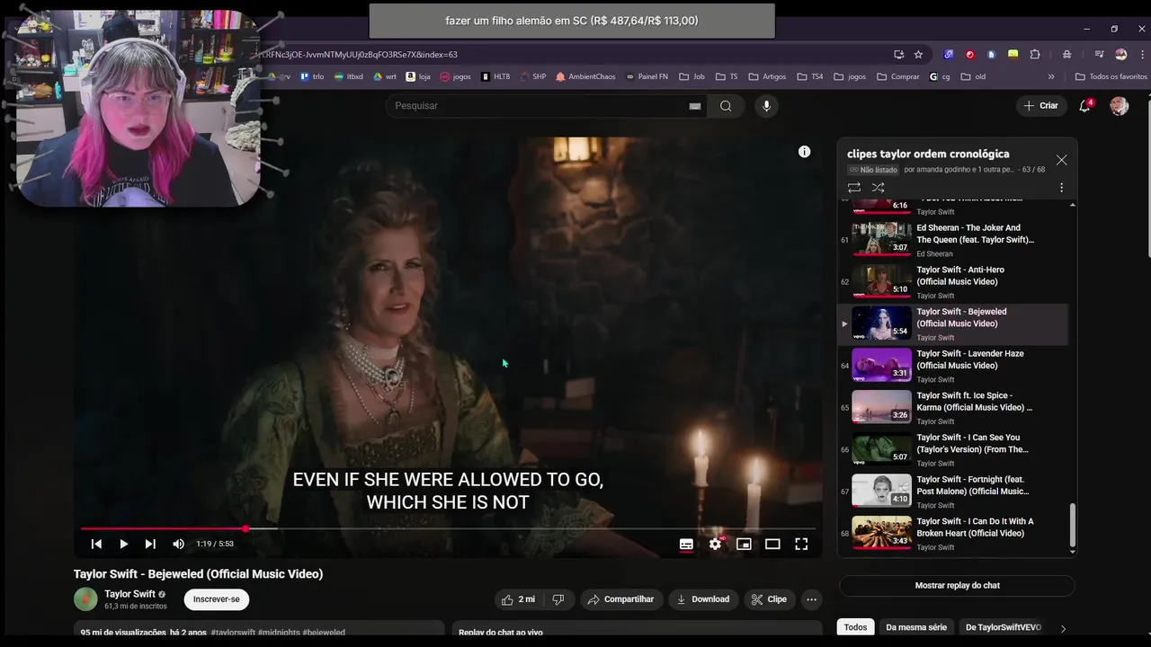Bookmark this page with the star

point(918,54)
